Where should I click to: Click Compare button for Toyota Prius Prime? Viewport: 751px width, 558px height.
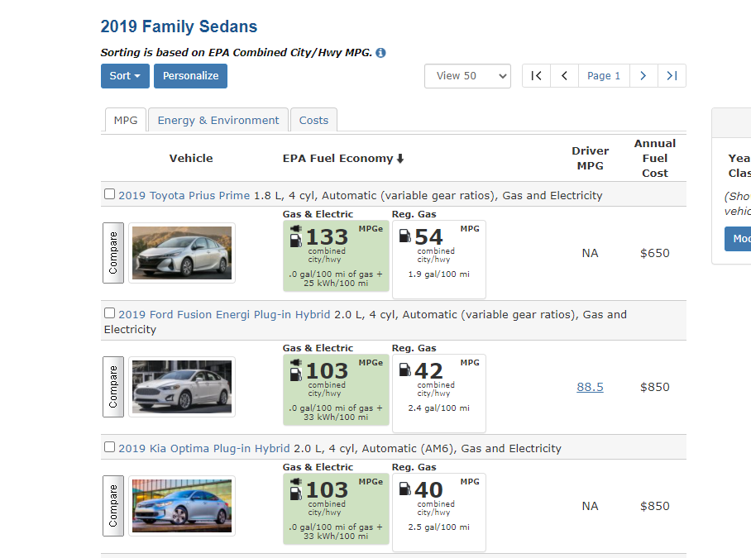click(x=113, y=253)
